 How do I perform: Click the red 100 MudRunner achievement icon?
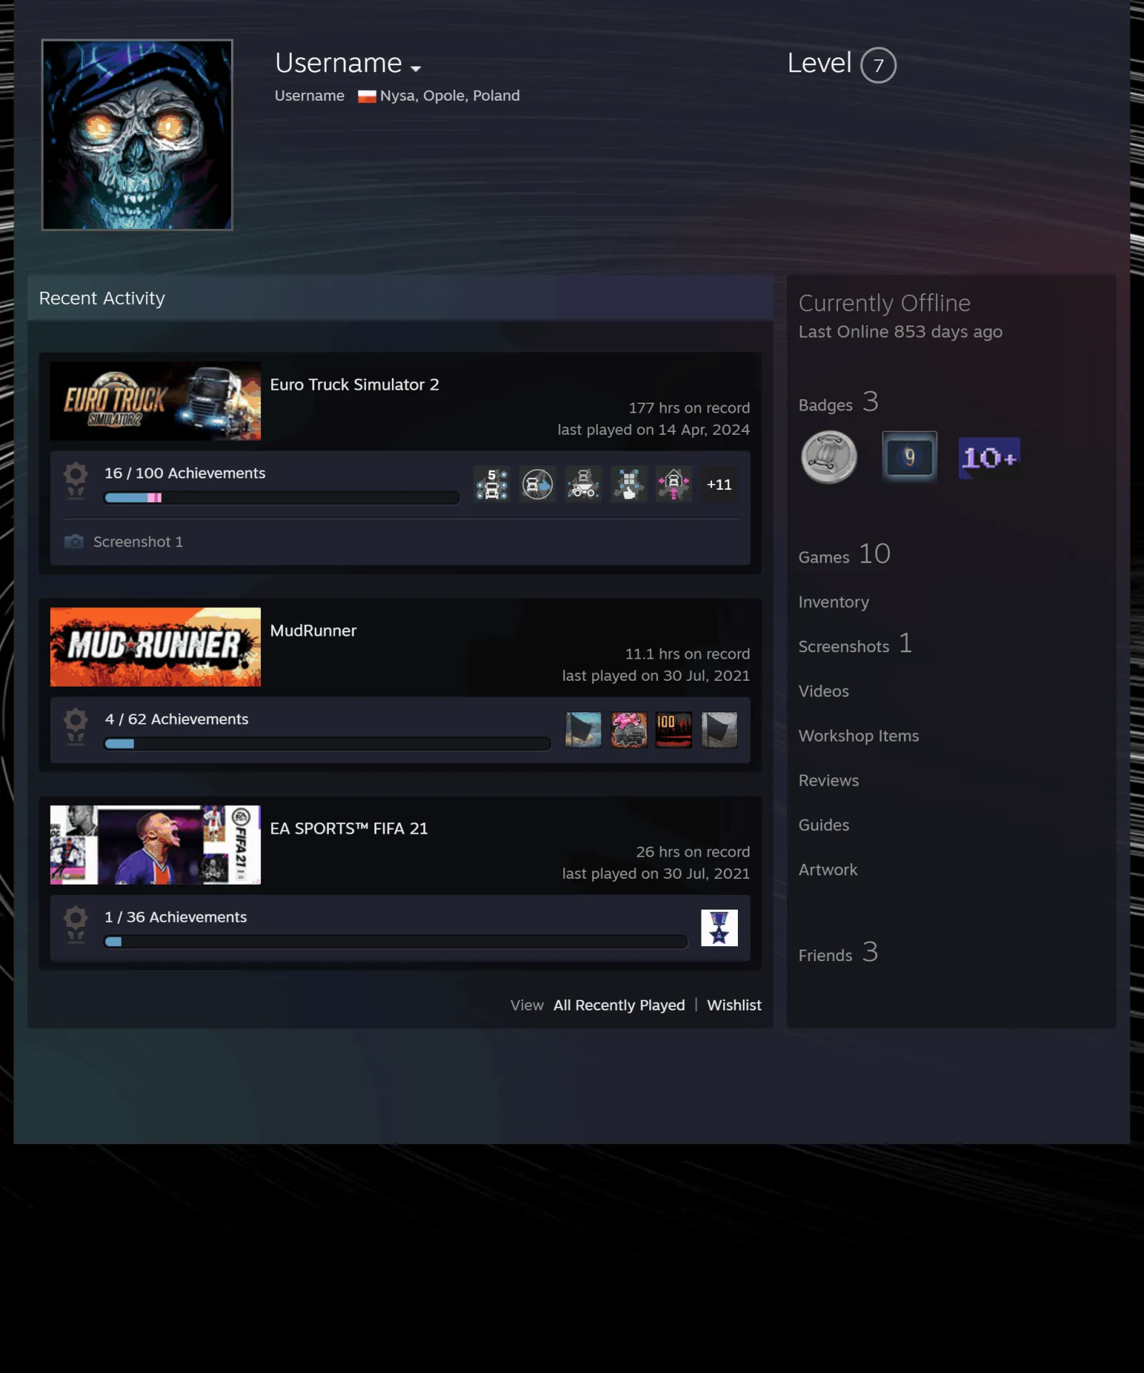[674, 730]
